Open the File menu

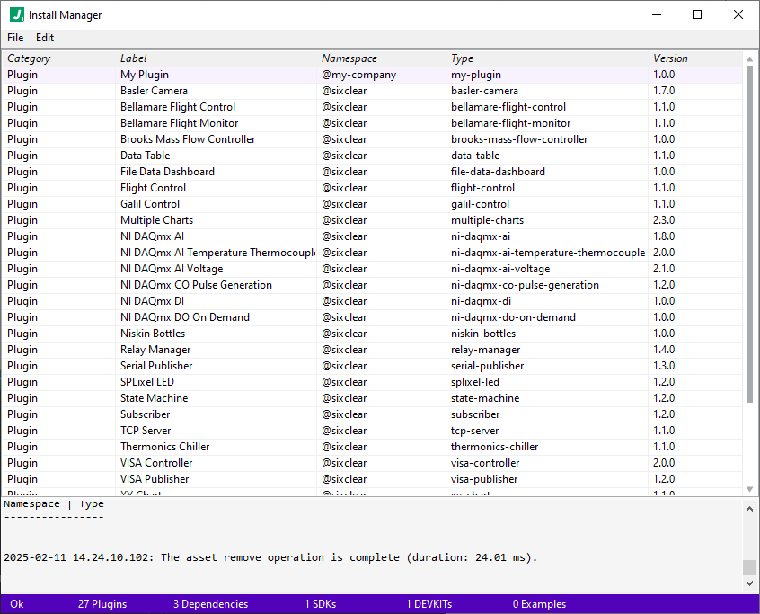14,38
